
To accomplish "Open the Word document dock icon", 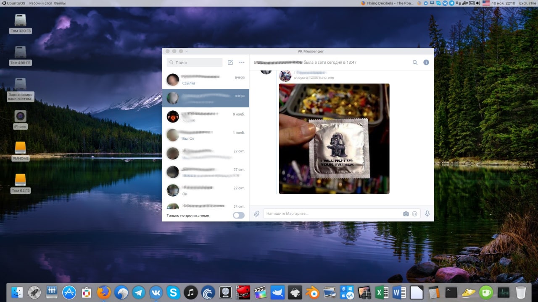I will pyautogui.click(x=399, y=292).
